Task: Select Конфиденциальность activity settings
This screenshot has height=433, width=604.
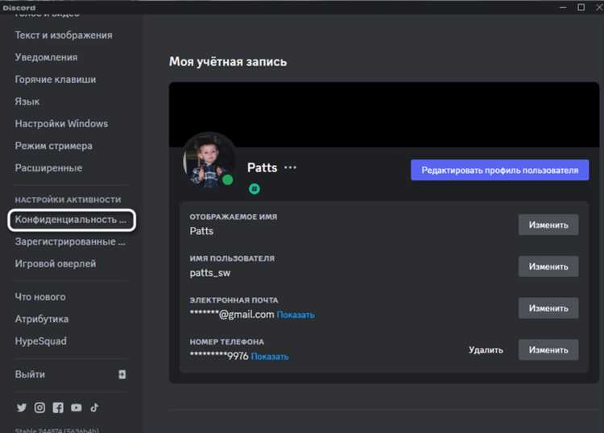Action: pyautogui.click(x=72, y=220)
